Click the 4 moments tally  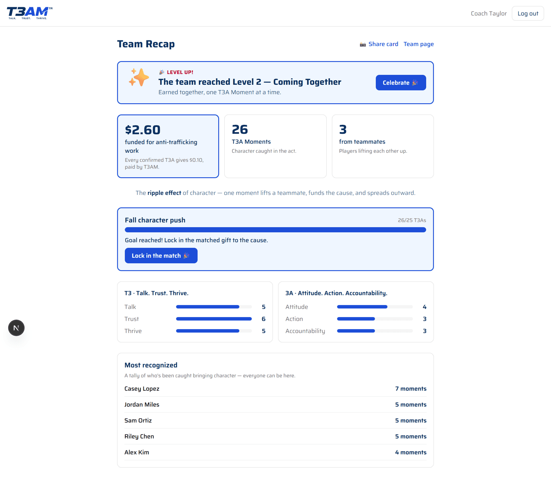point(411,452)
